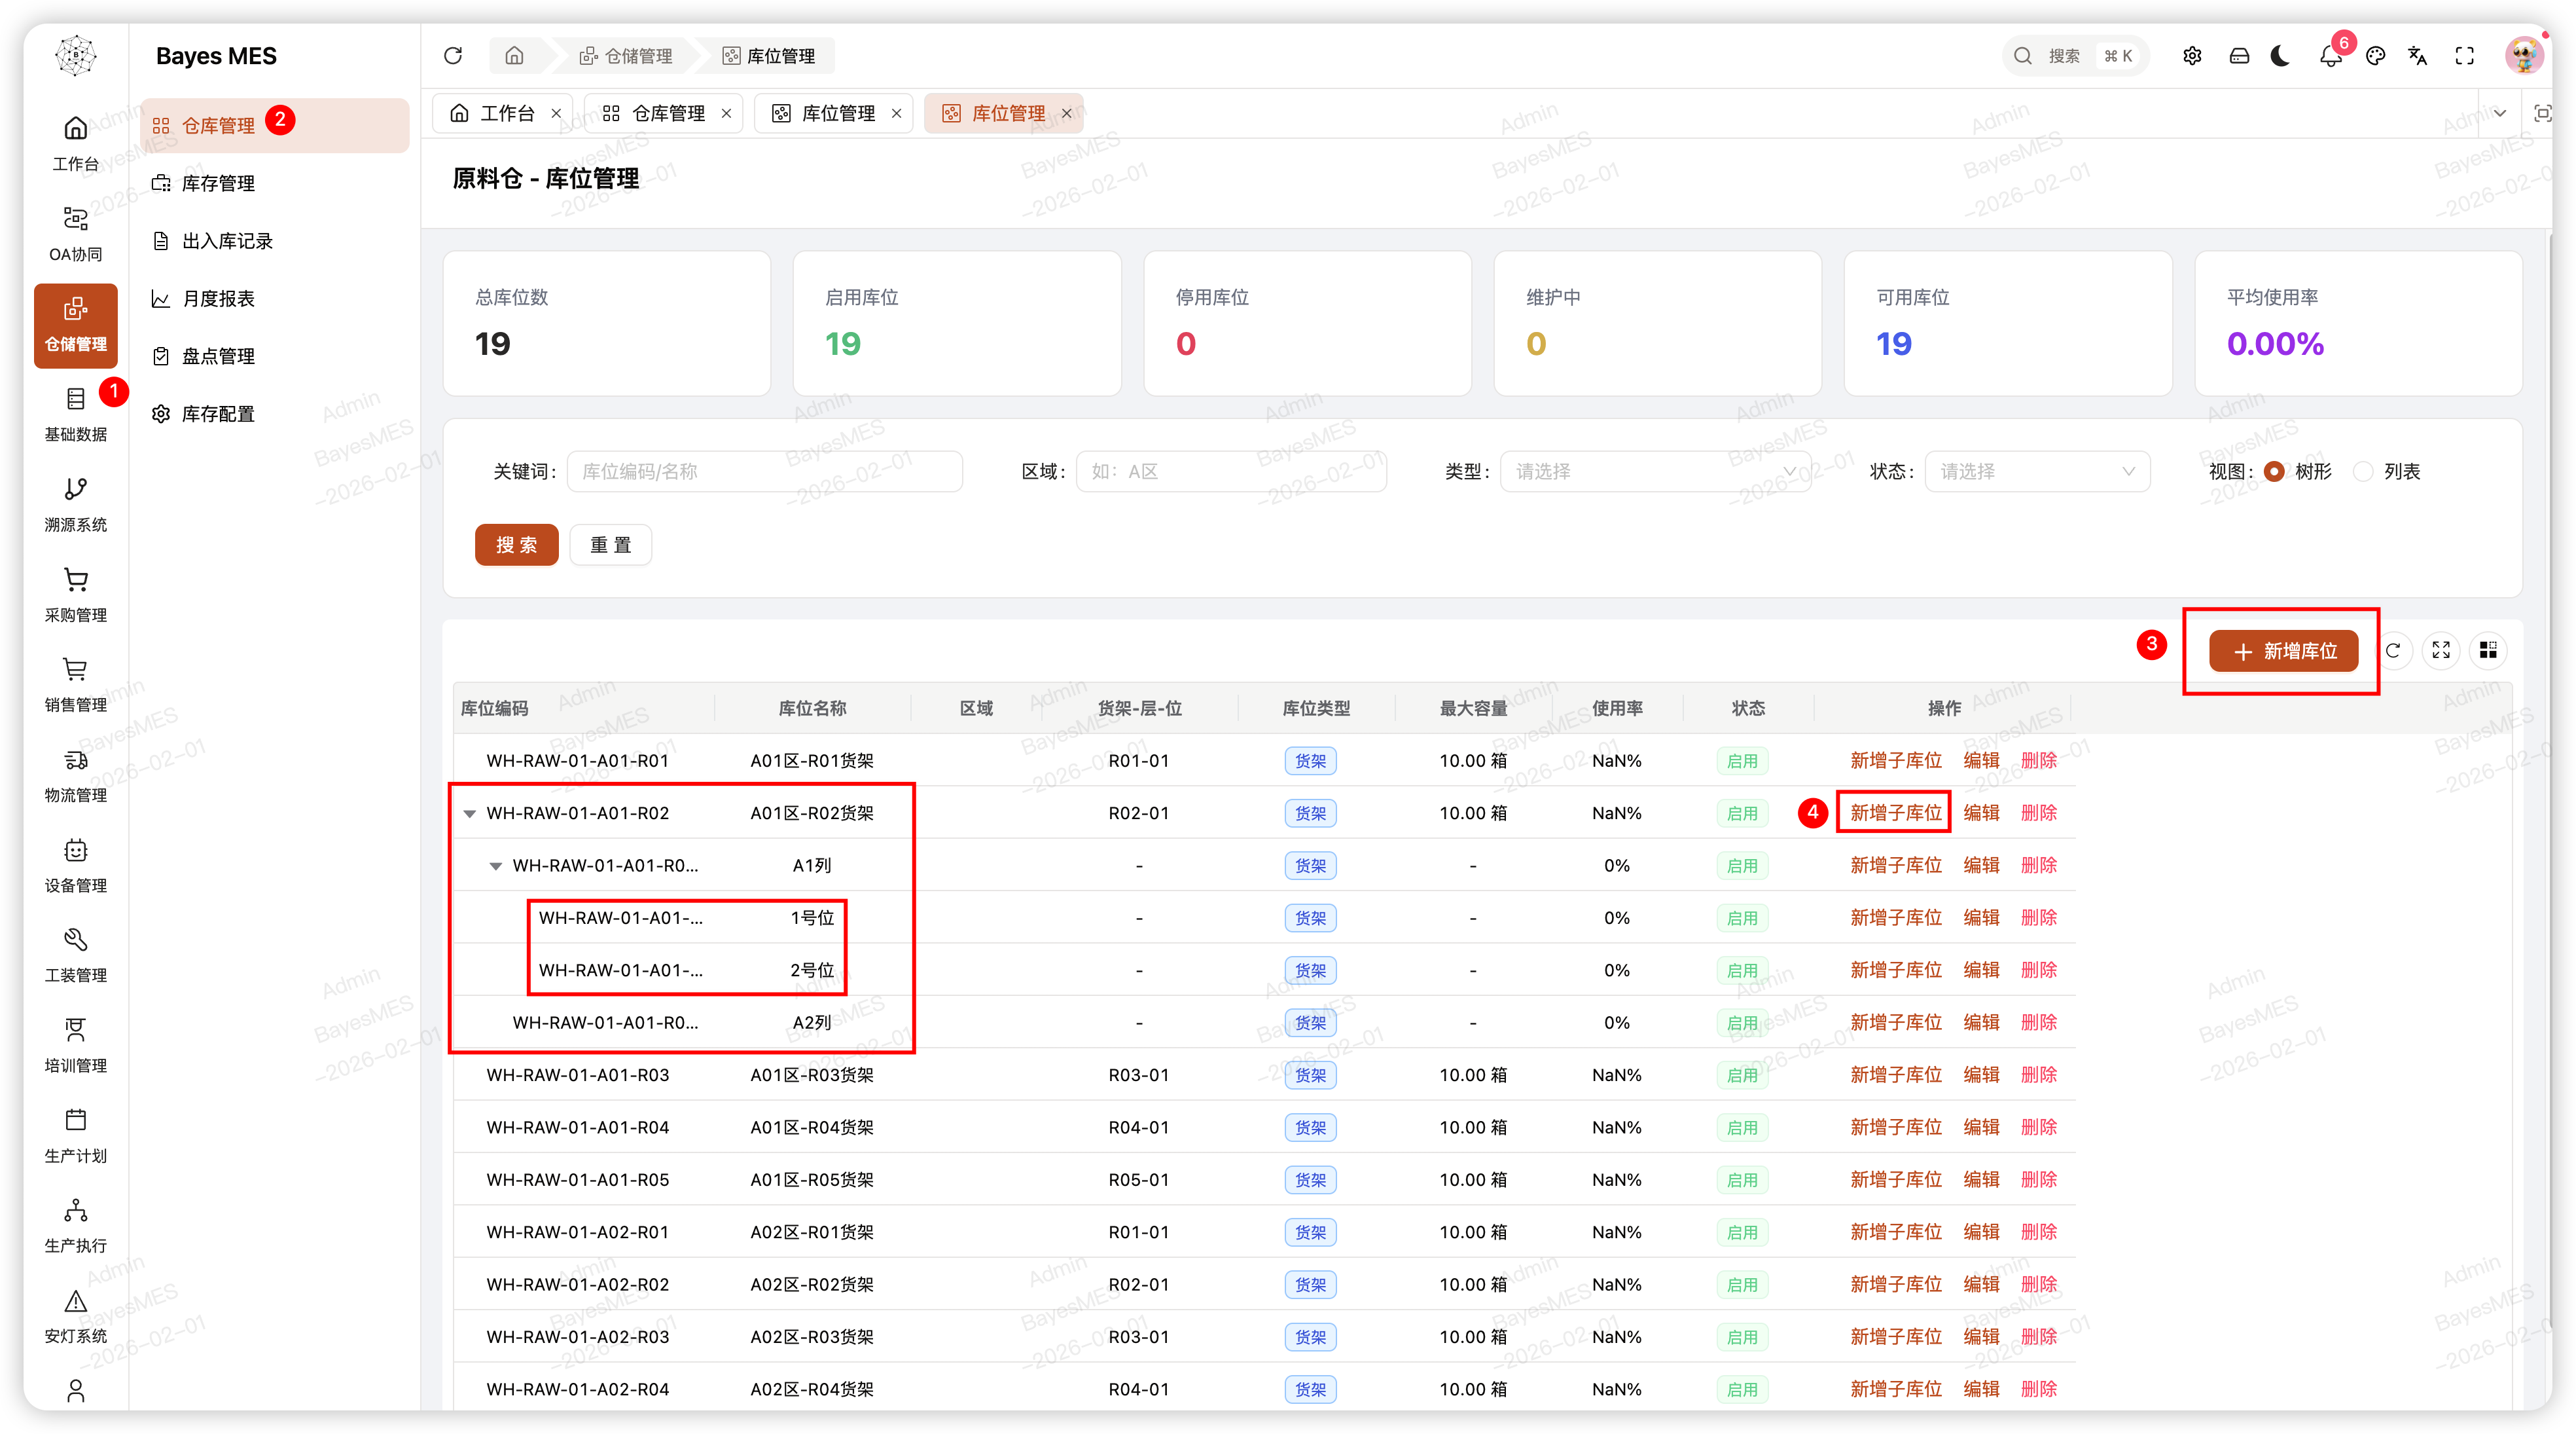Select the 树形 view radio button
Viewport: 2576px width, 1434px height.
pos(2274,471)
